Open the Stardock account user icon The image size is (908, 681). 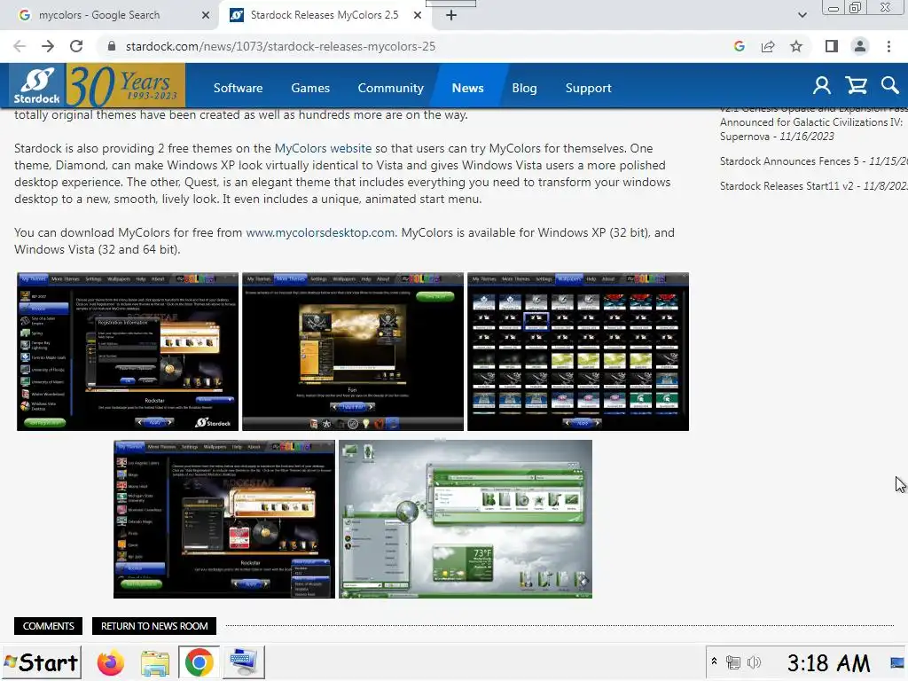821,86
